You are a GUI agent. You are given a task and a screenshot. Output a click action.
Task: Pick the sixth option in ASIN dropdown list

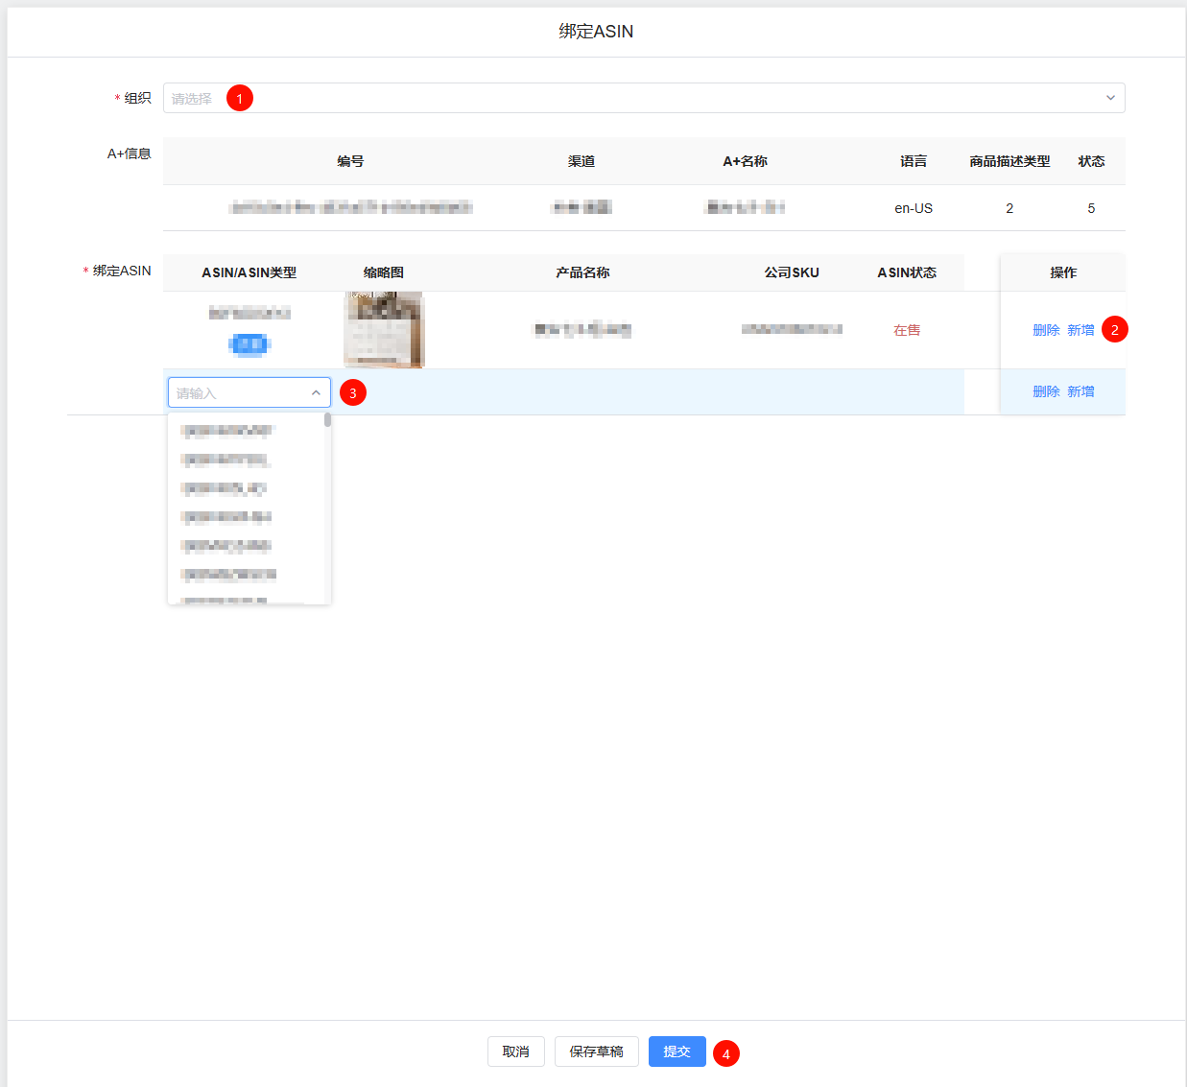pos(228,575)
